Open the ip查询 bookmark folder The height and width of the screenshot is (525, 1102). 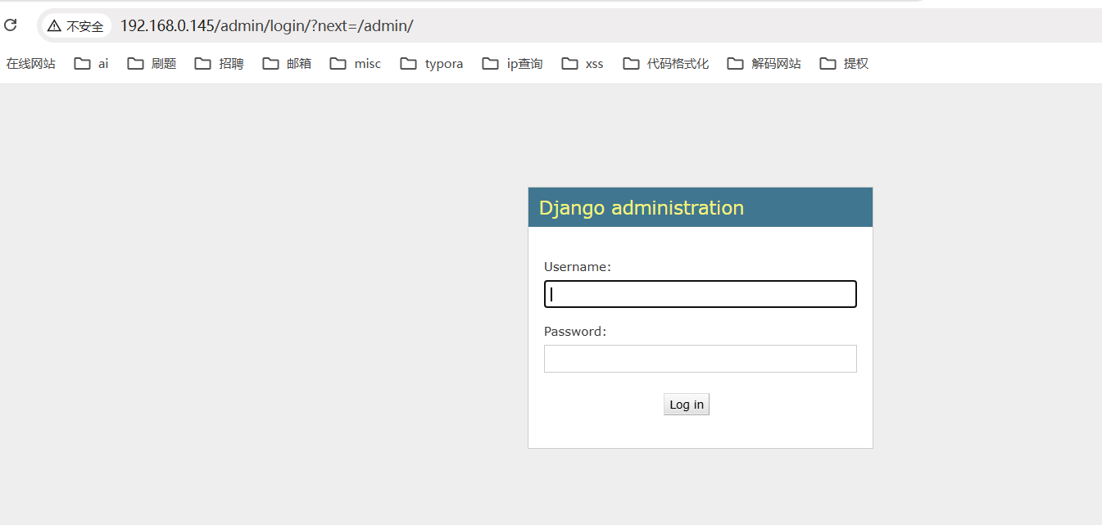click(513, 64)
